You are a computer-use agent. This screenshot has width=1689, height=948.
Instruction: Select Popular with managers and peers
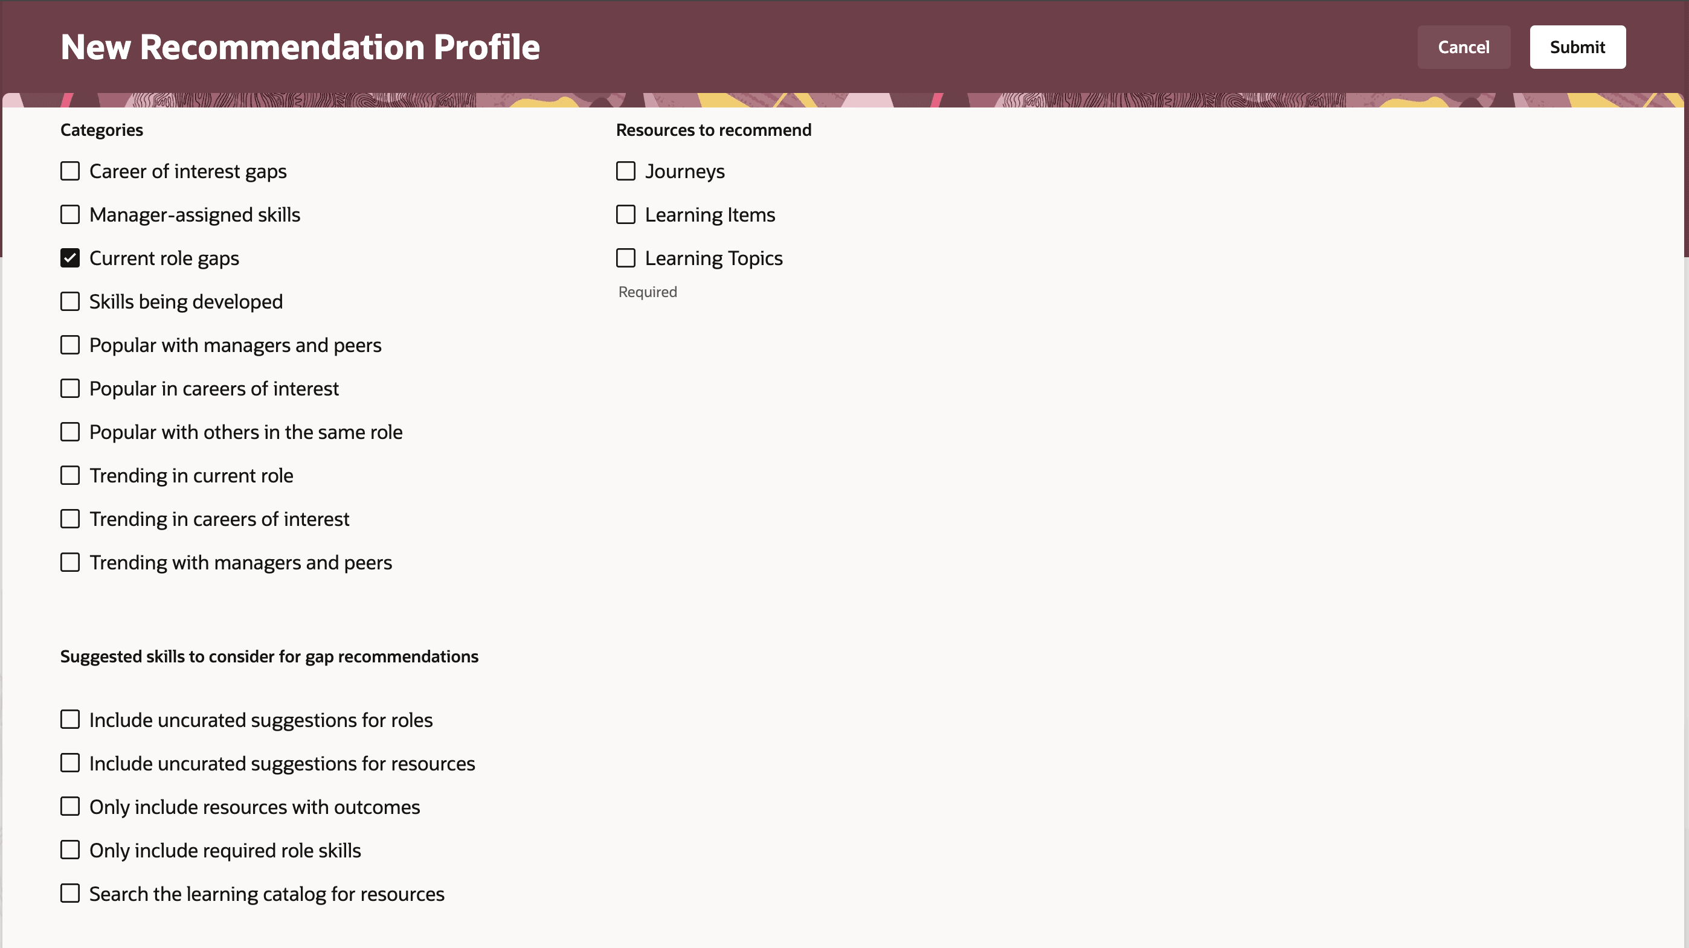[70, 345]
